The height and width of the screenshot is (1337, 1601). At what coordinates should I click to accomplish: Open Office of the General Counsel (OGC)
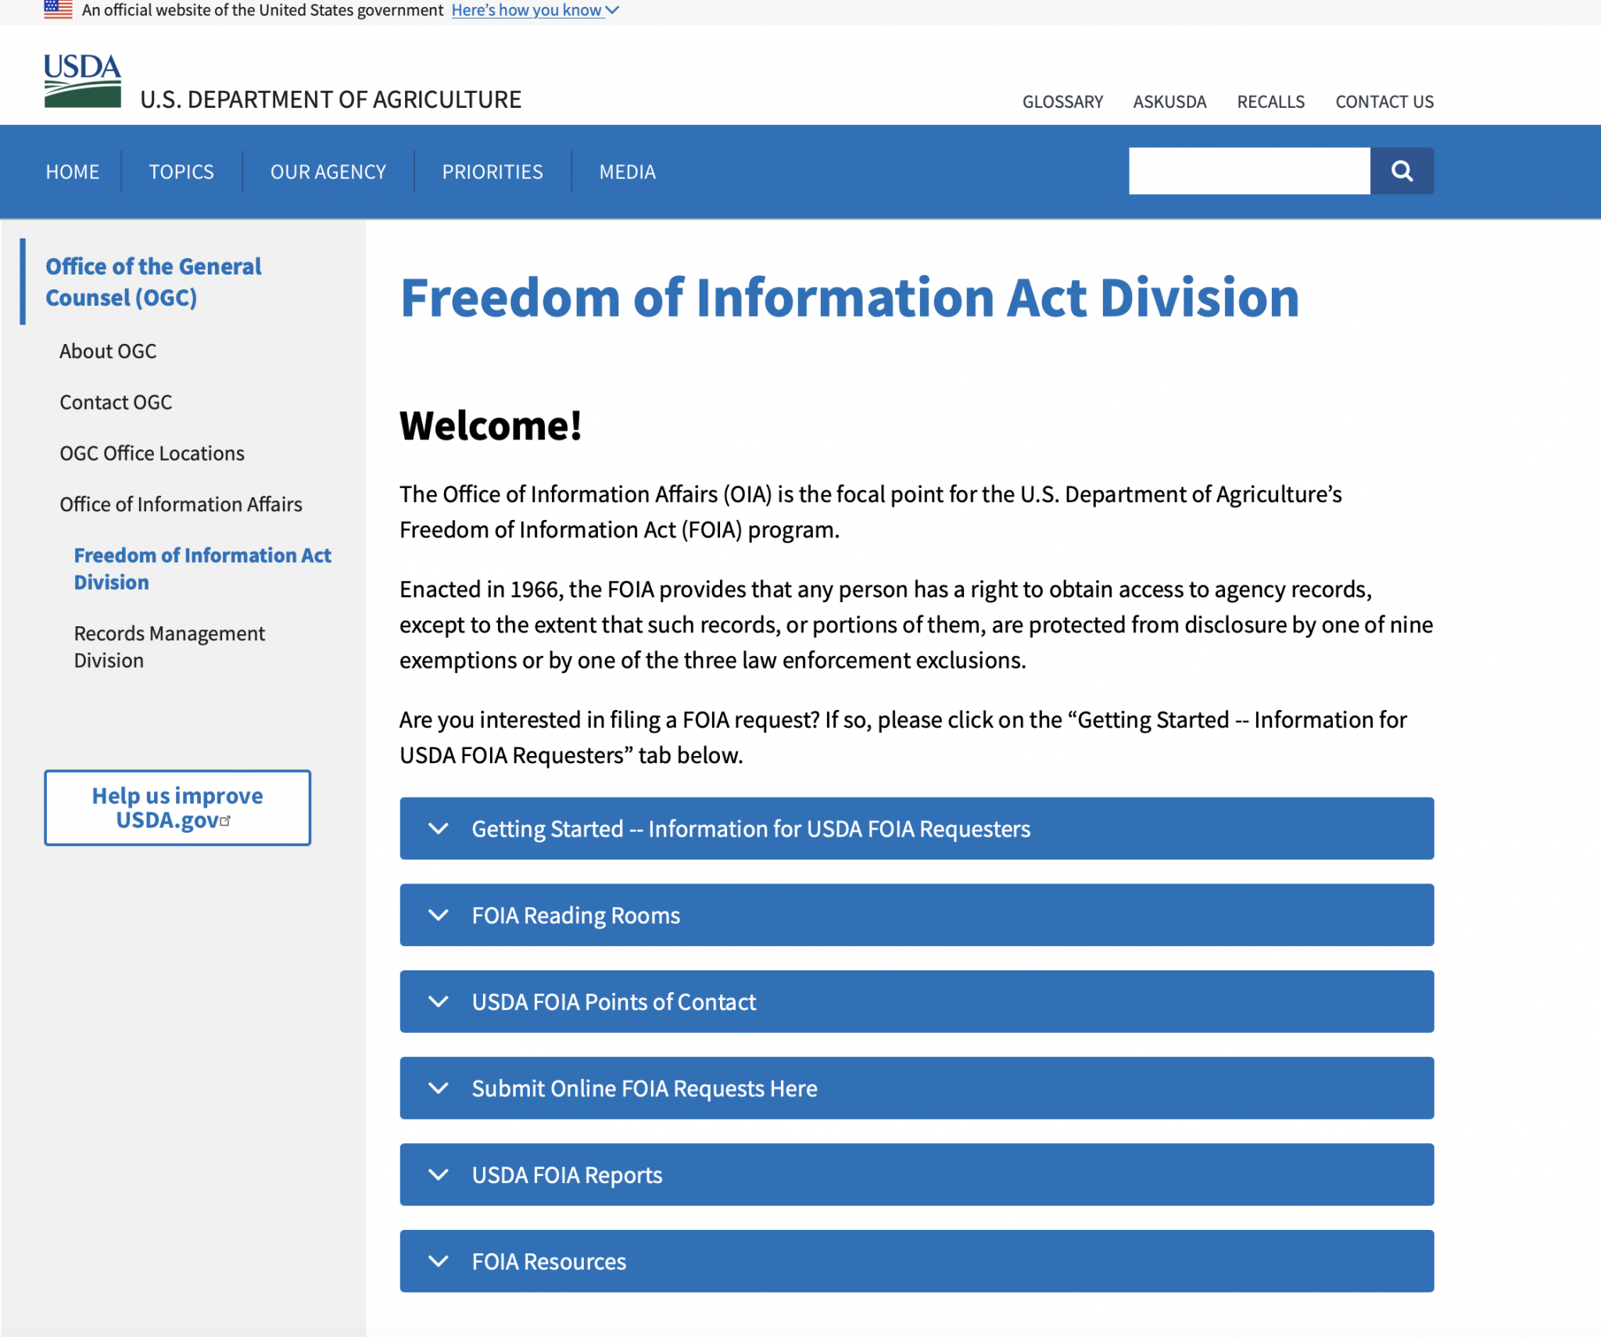pos(153,281)
